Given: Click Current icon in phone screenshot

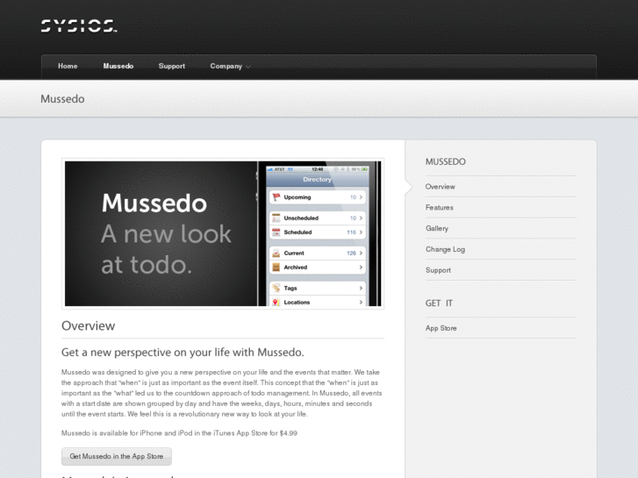Looking at the screenshot, I should click(276, 253).
